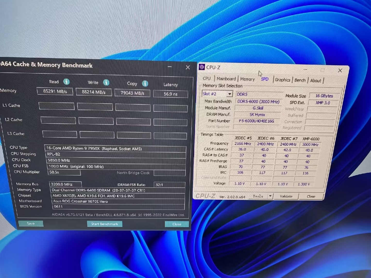This screenshot has width=371, height=278.
Task: Open the Slot #2 dropdown in CPU-Z
Action: pos(217,94)
